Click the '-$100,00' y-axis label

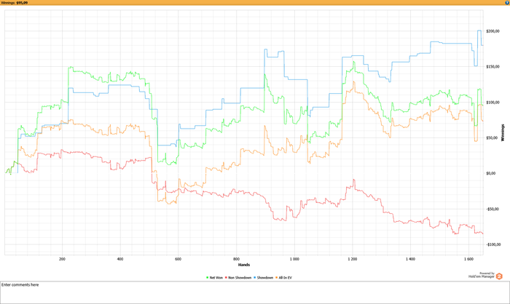(x=493, y=244)
